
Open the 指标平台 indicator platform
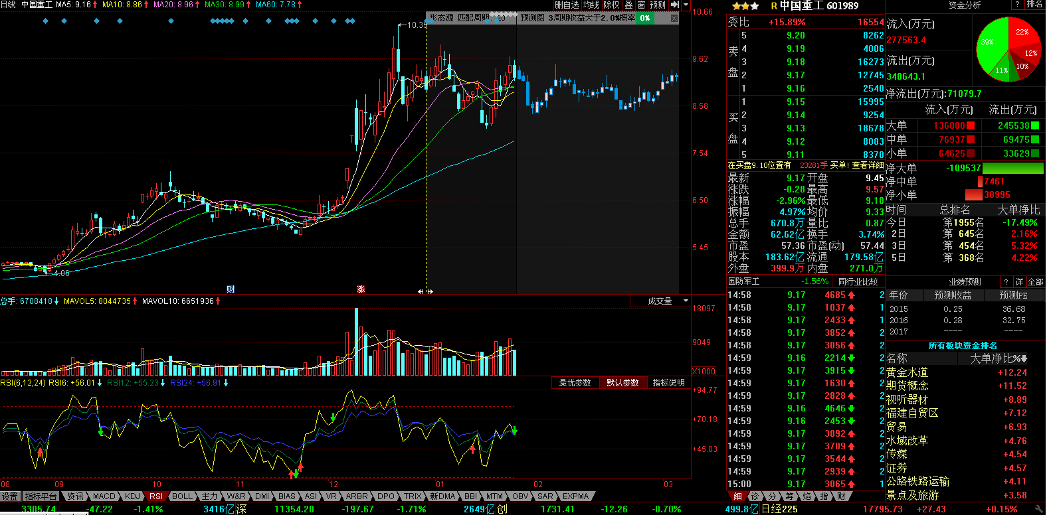(41, 496)
